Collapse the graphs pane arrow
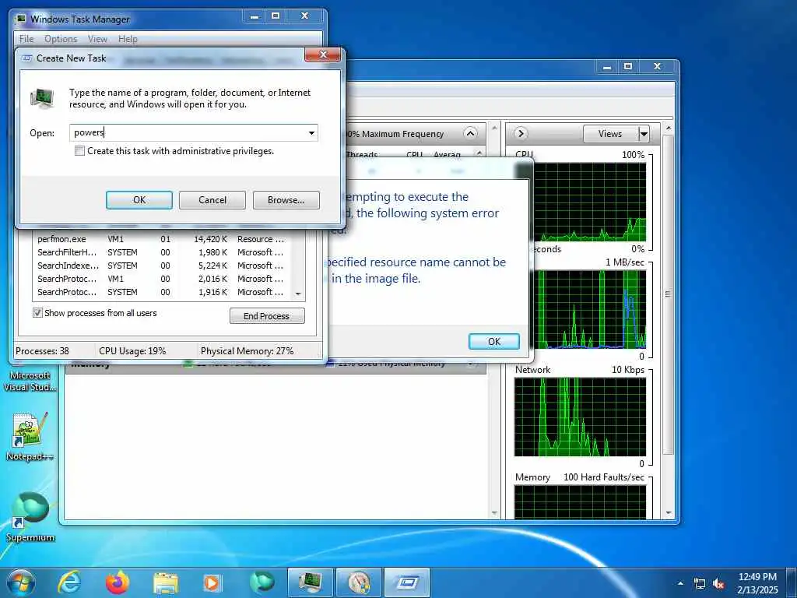 click(520, 134)
